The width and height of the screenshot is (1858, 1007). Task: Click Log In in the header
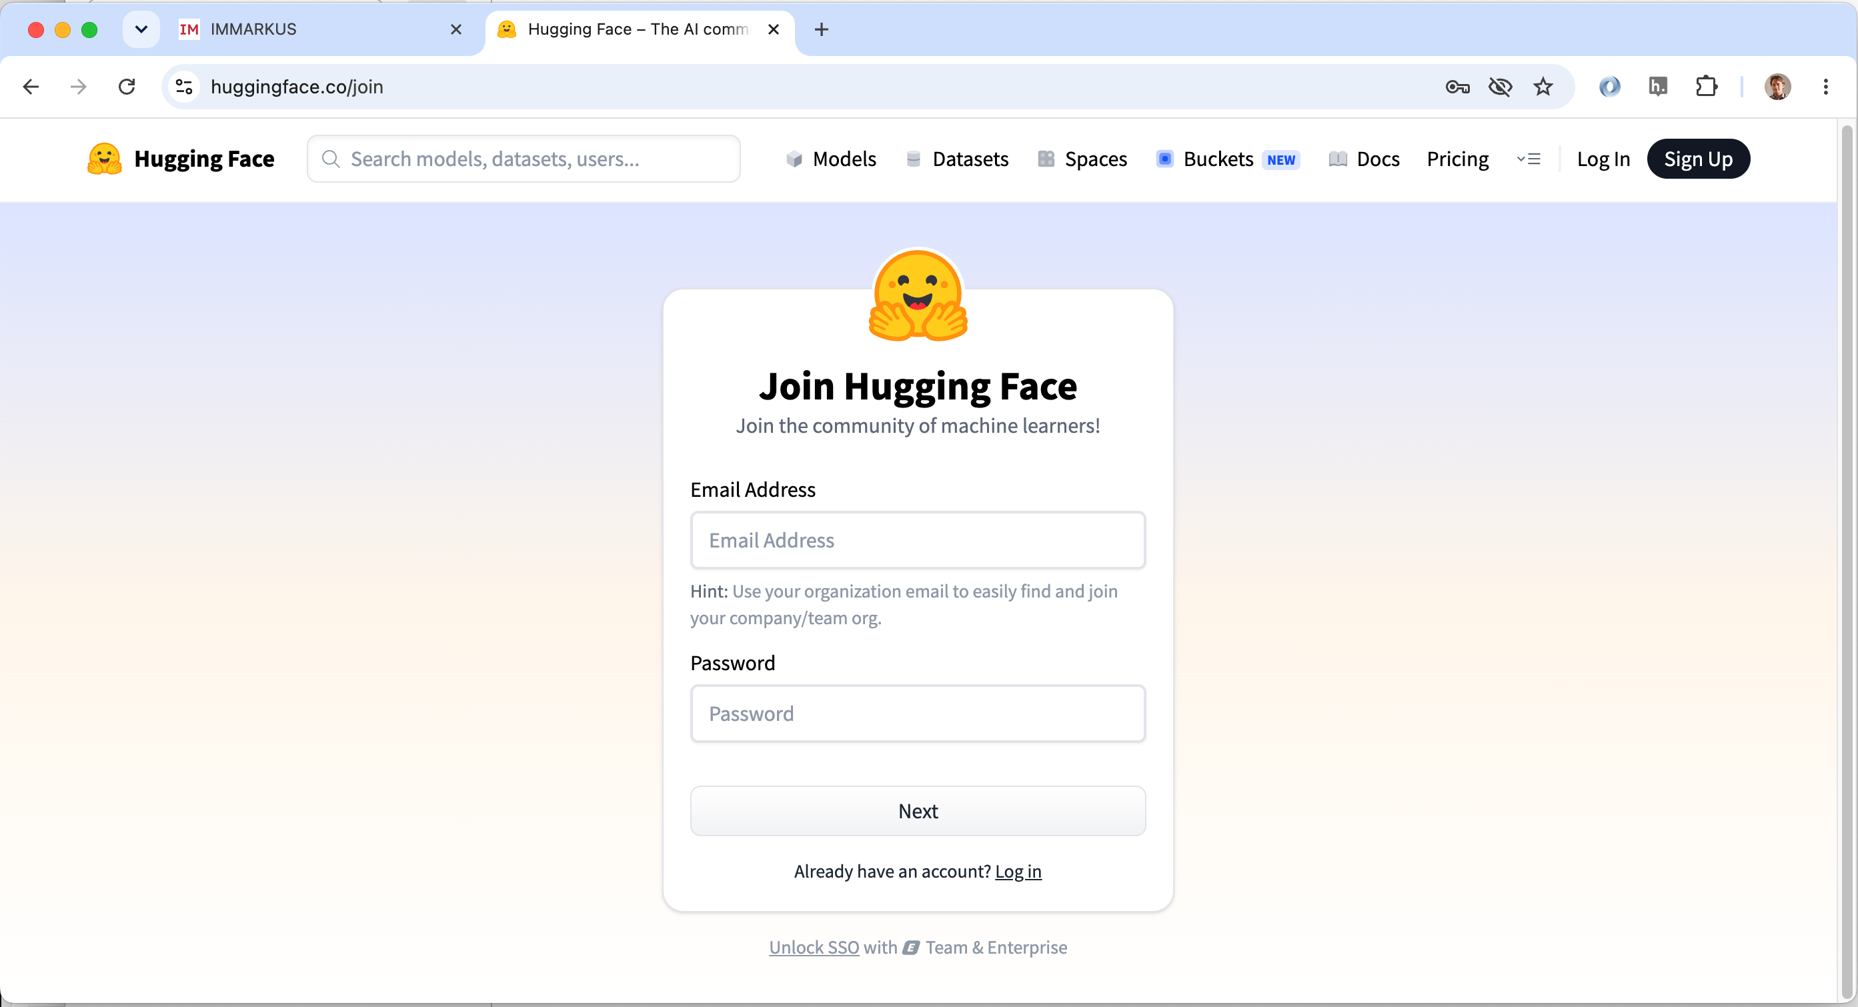click(1603, 159)
